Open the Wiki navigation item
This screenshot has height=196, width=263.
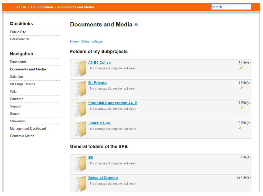[13, 91]
